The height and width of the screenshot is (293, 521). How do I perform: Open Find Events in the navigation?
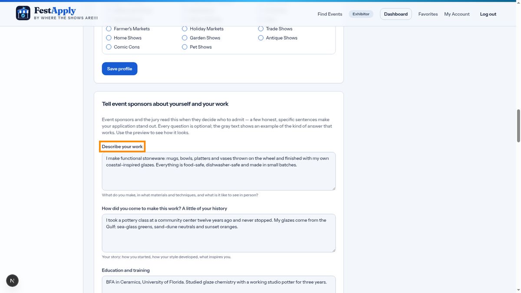pyautogui.click(x=330, y=14)
